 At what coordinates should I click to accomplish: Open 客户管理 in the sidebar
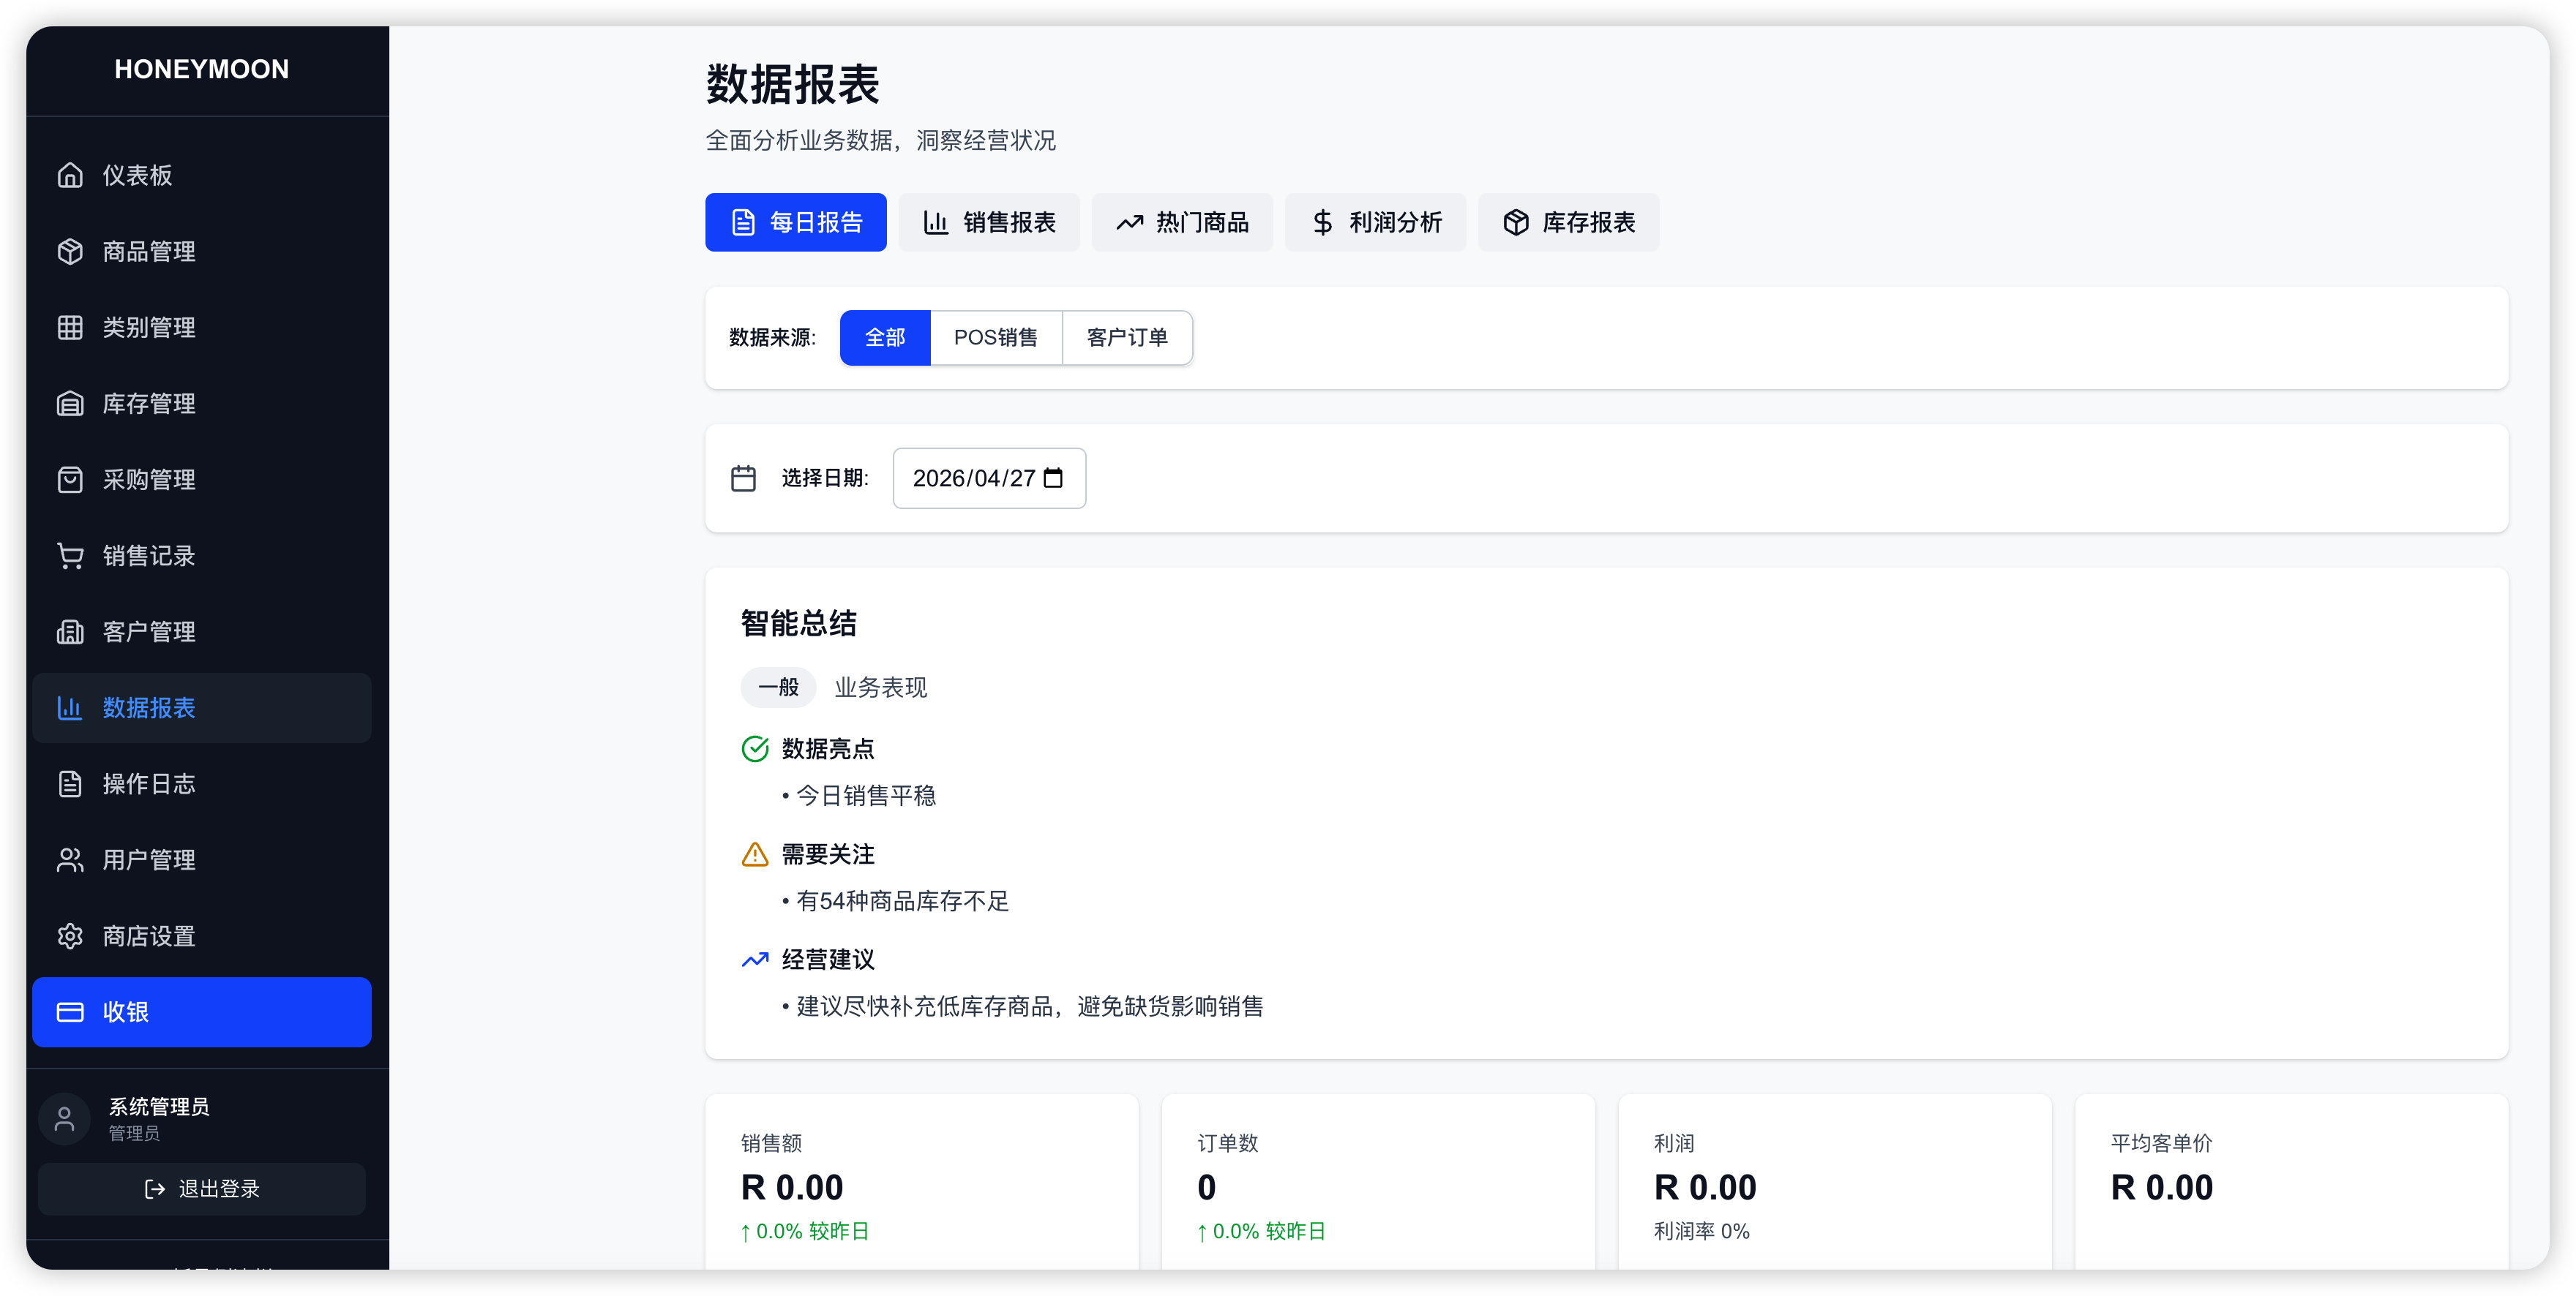pos(202,631)
